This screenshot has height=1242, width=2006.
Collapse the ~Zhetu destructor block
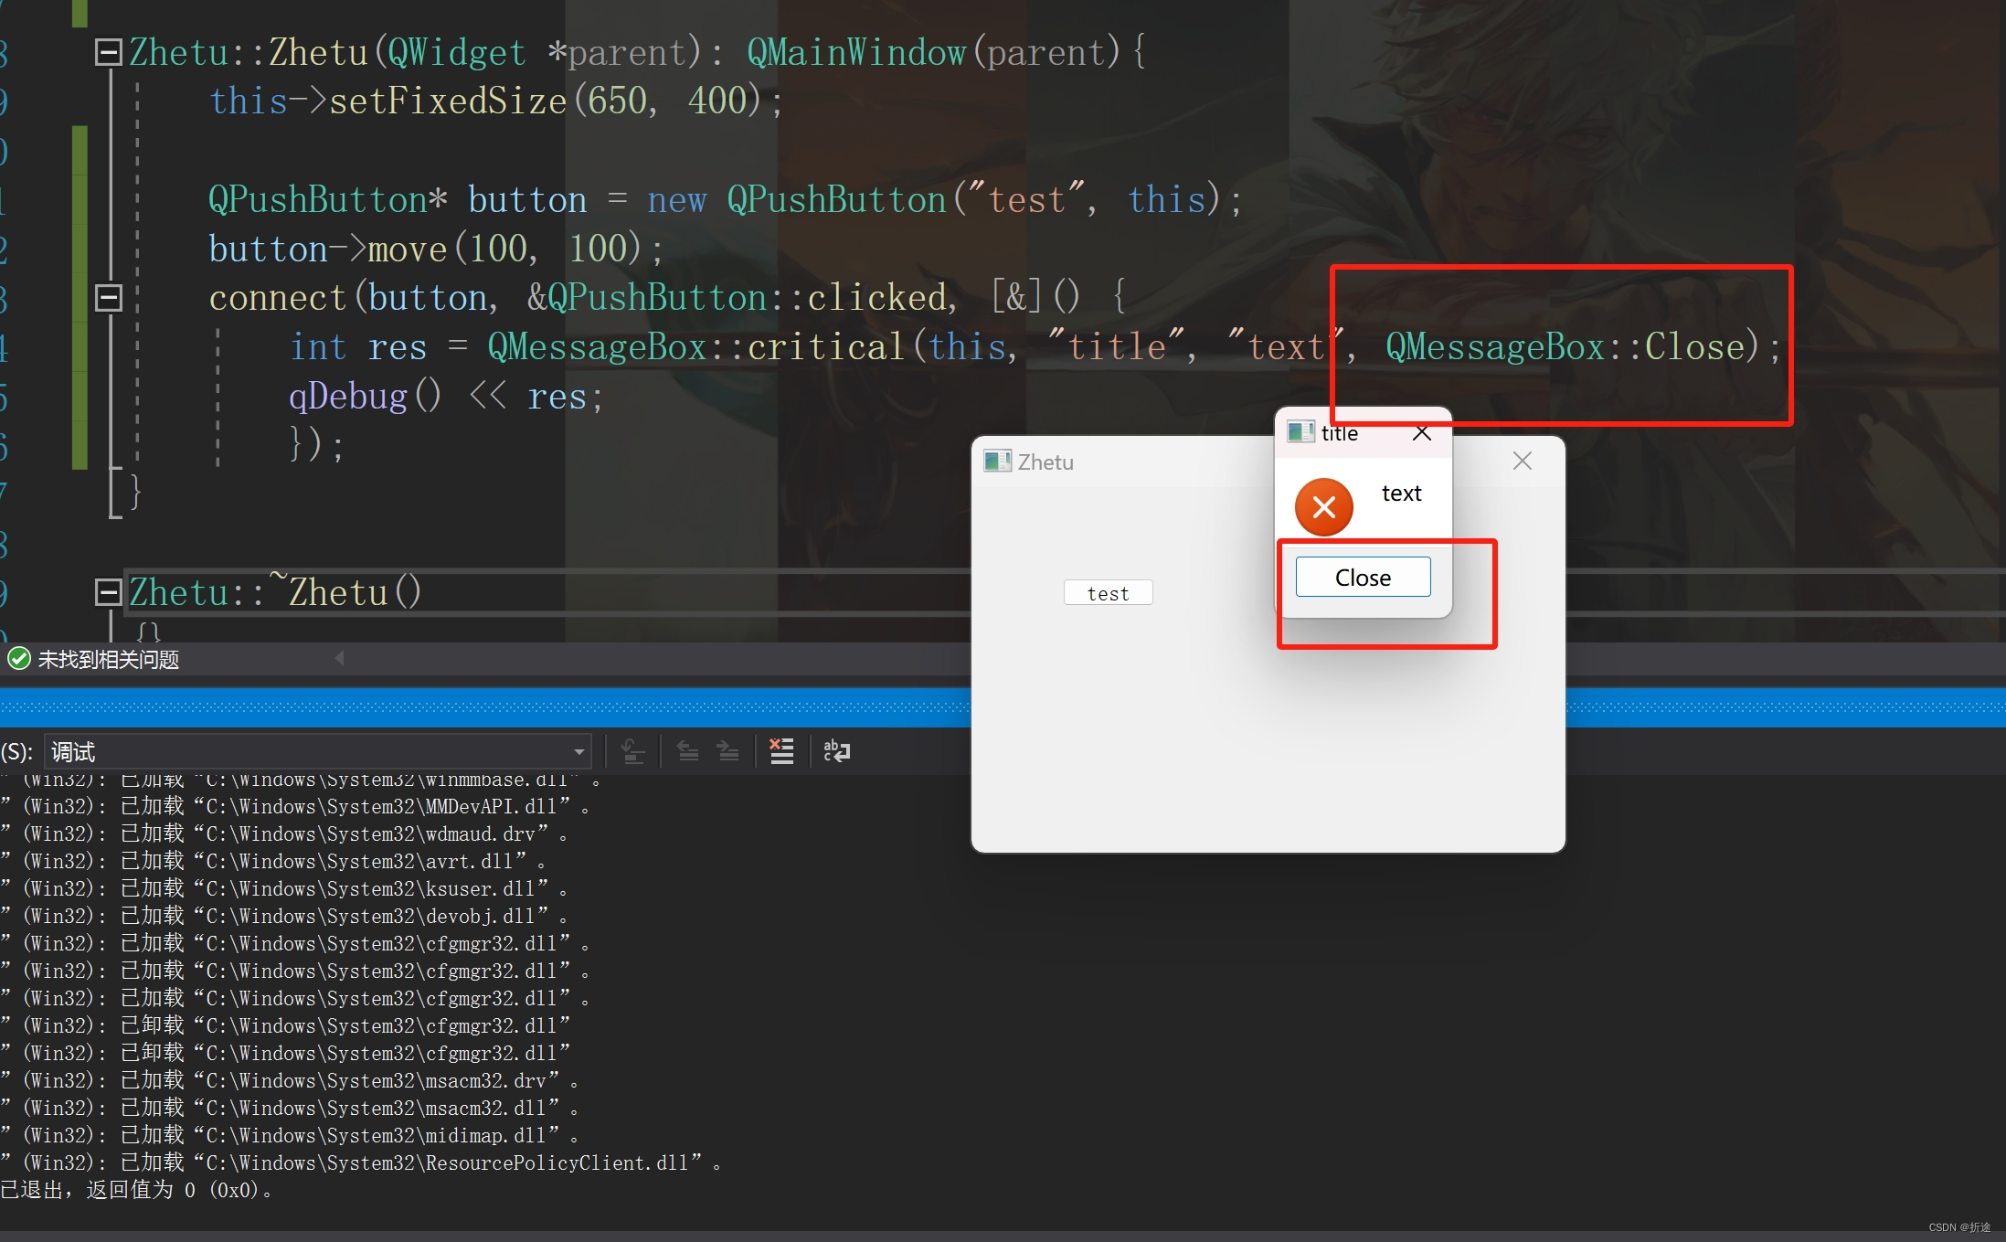[x=109, y=592]
